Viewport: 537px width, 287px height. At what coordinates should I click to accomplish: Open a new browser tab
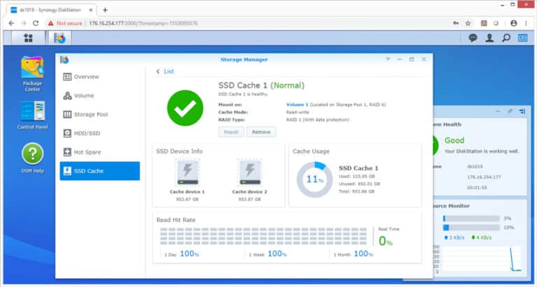click(105, 10)
